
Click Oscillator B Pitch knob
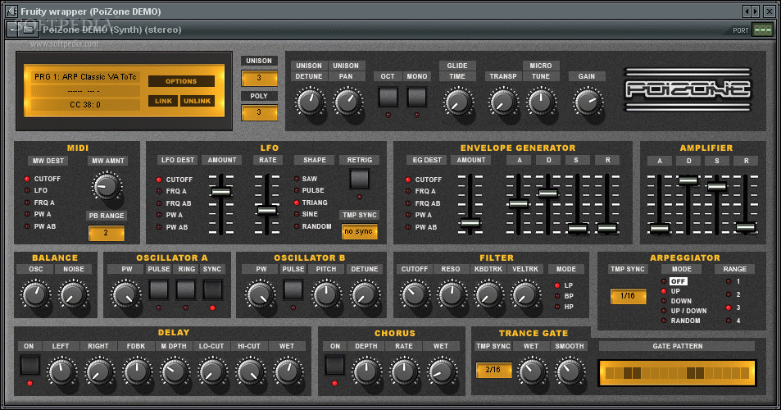coord(326,294)
